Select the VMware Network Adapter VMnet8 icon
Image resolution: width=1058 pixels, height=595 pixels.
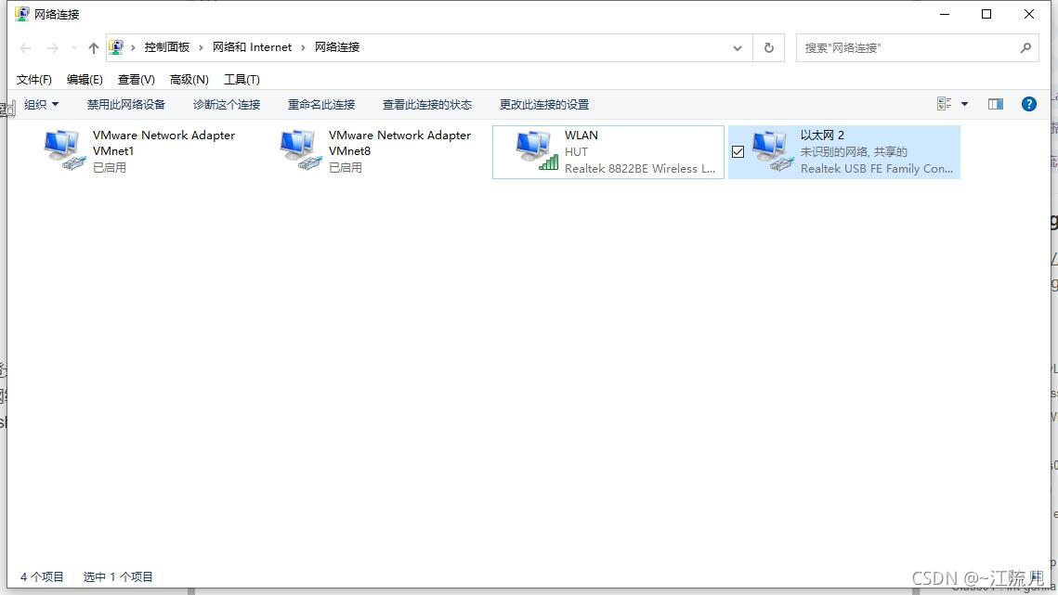[x=298, y=149]
